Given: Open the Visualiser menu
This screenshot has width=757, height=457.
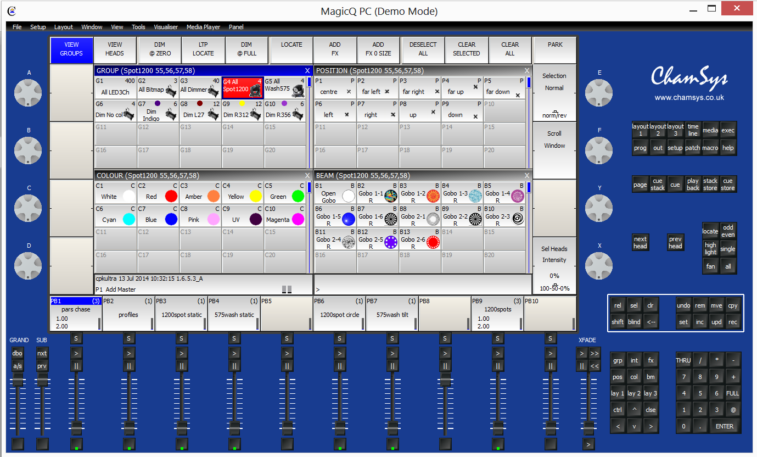Looking at the screenshot, I should click(x=166, y=27).
